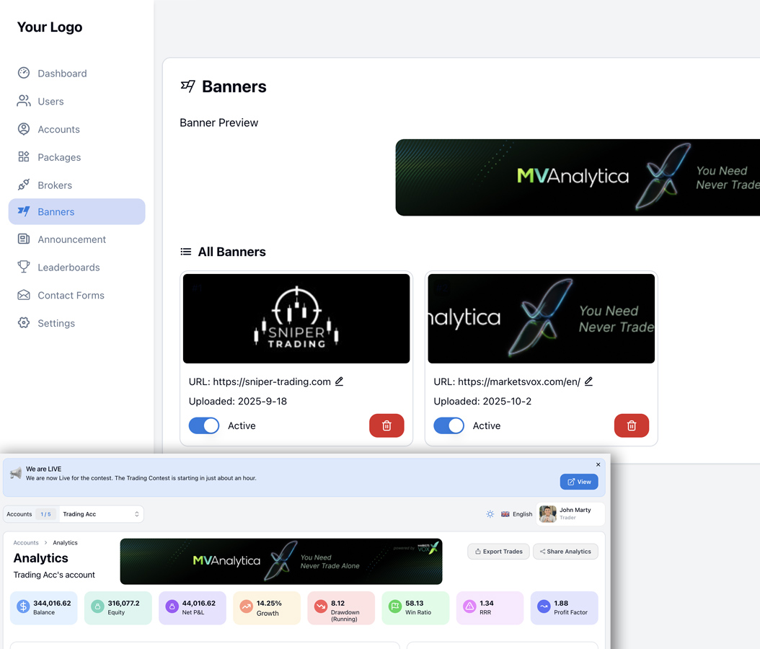Click the Dashboard gauge icon in sidebar

[x=24, y=73]
